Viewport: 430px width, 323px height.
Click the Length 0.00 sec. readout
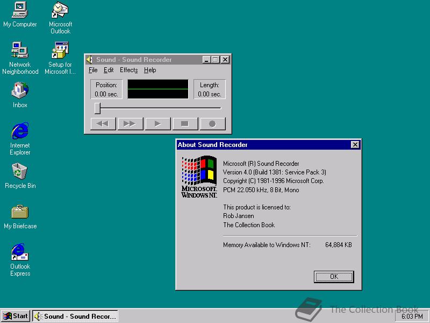click(210, 89)
